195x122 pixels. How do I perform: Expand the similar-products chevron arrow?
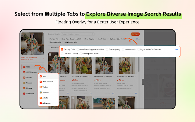(x=43, y=59)
